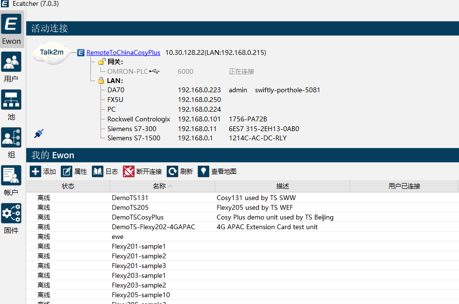Click IP address 192.168.0.223
Image resolution: width=459 pixels, height=304 pixels.
tap(199, 90)
